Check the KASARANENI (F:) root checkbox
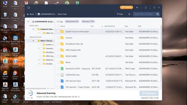Viewport: 187px width, 105px height. coord(30,22)
